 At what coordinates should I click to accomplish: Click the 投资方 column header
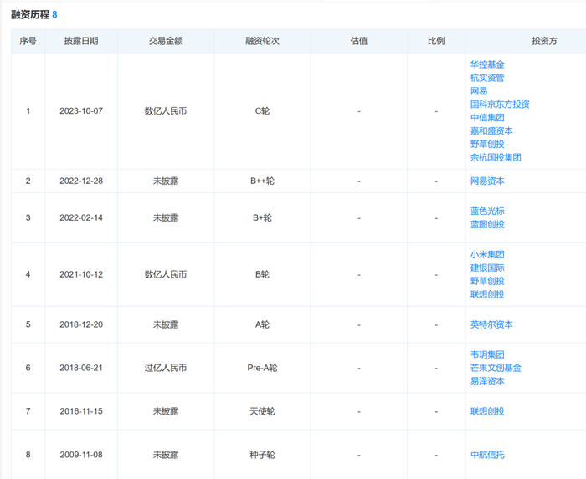tap(544, 41)
